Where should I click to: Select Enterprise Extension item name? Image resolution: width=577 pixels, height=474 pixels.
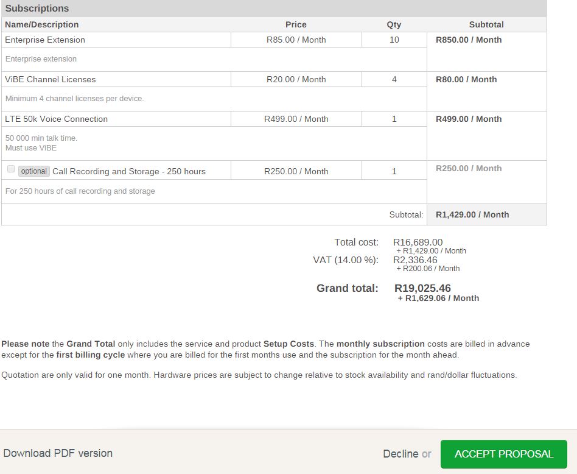[x=45, y=40]
